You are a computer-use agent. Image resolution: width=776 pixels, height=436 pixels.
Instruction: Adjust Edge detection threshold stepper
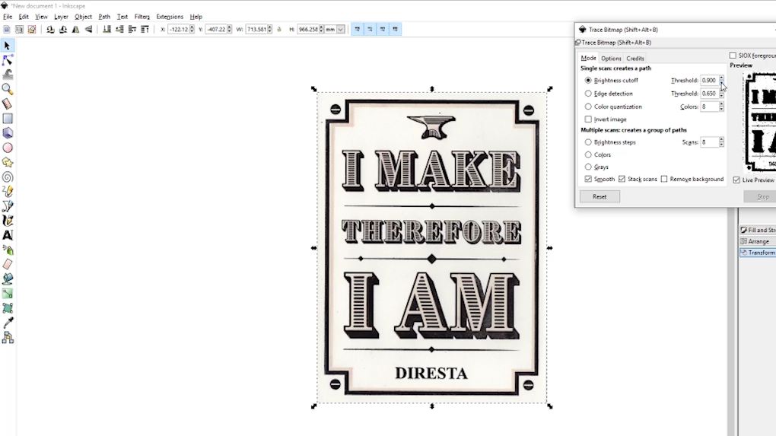pyautogui.click(x=721, y=94)
